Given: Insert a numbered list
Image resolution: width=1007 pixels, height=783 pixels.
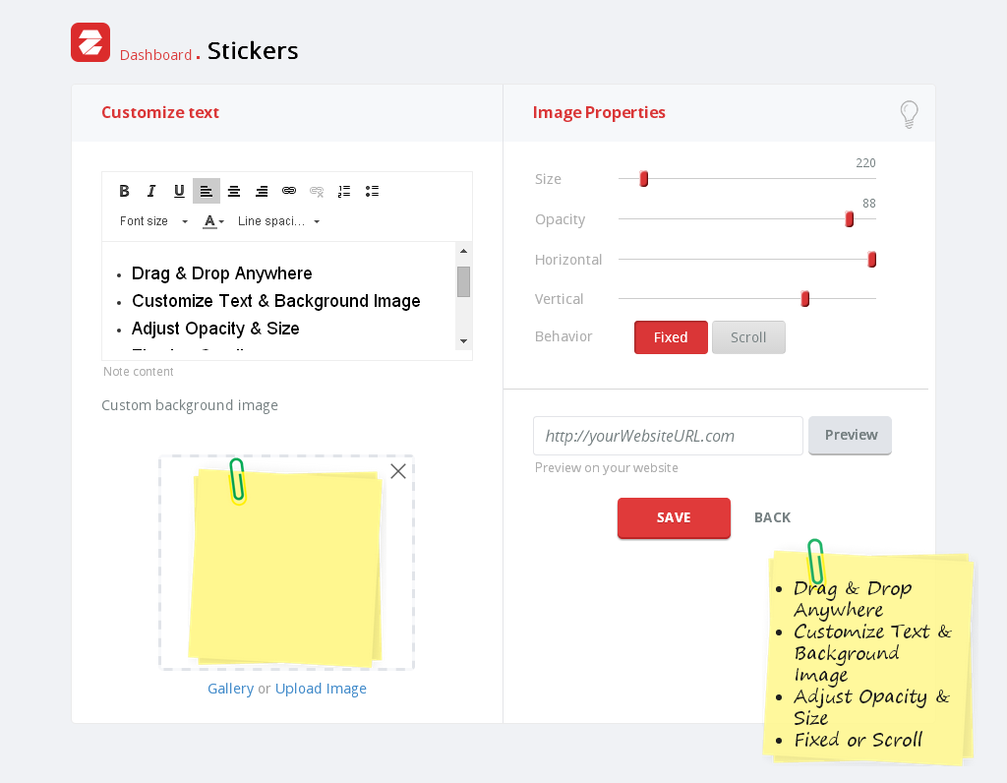Looking at the screenshot, I should tap(344, 191).
